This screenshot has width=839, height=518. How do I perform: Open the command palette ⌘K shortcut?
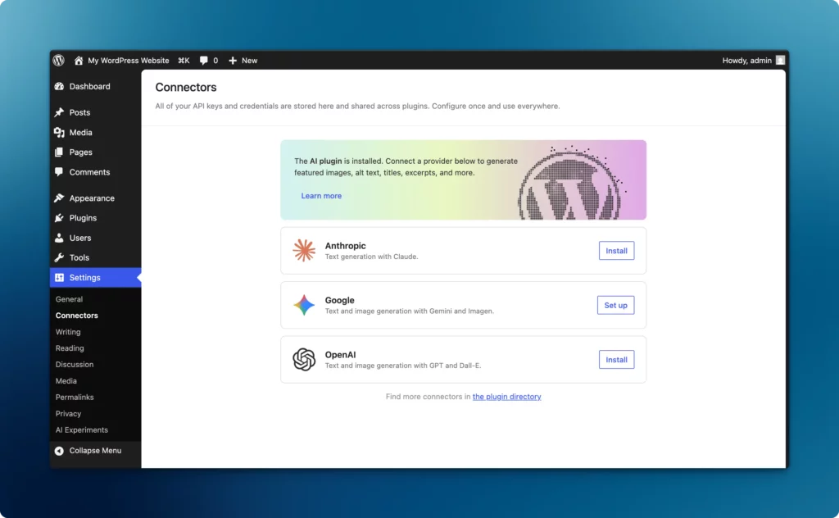point(184,61)
